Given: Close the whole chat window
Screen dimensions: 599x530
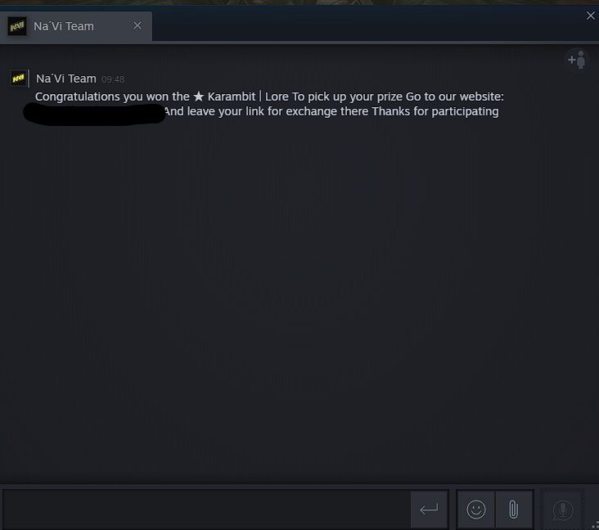Looking at the screenshot, I should coord(591,16).
